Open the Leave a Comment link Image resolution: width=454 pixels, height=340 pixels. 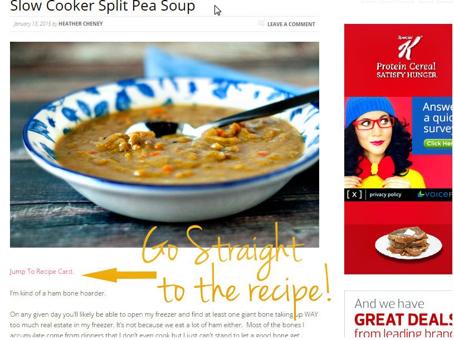[x=291, y=24]
